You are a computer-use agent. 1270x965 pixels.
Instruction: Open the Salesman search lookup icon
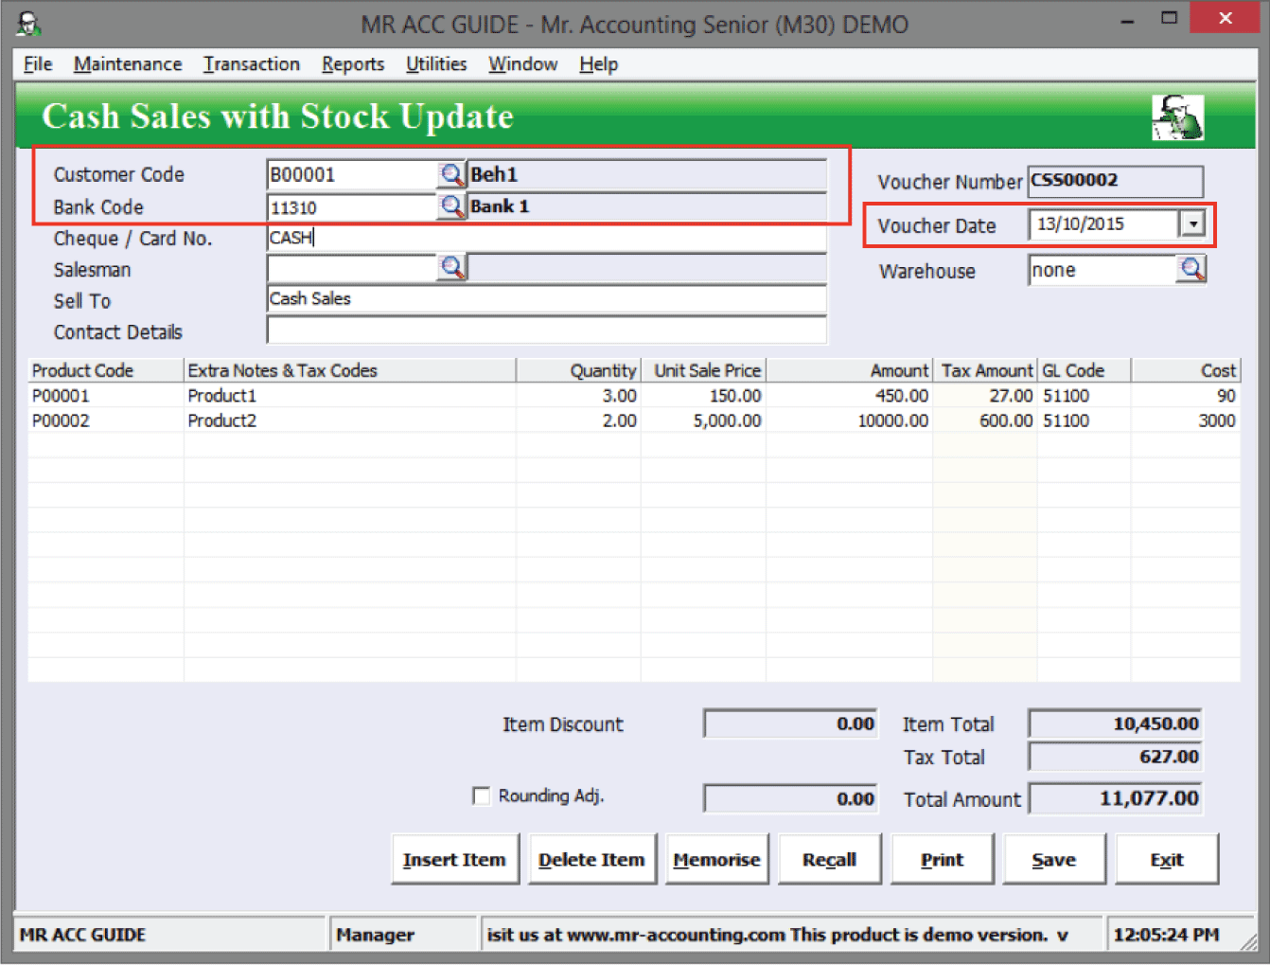(x=451, y=268)
